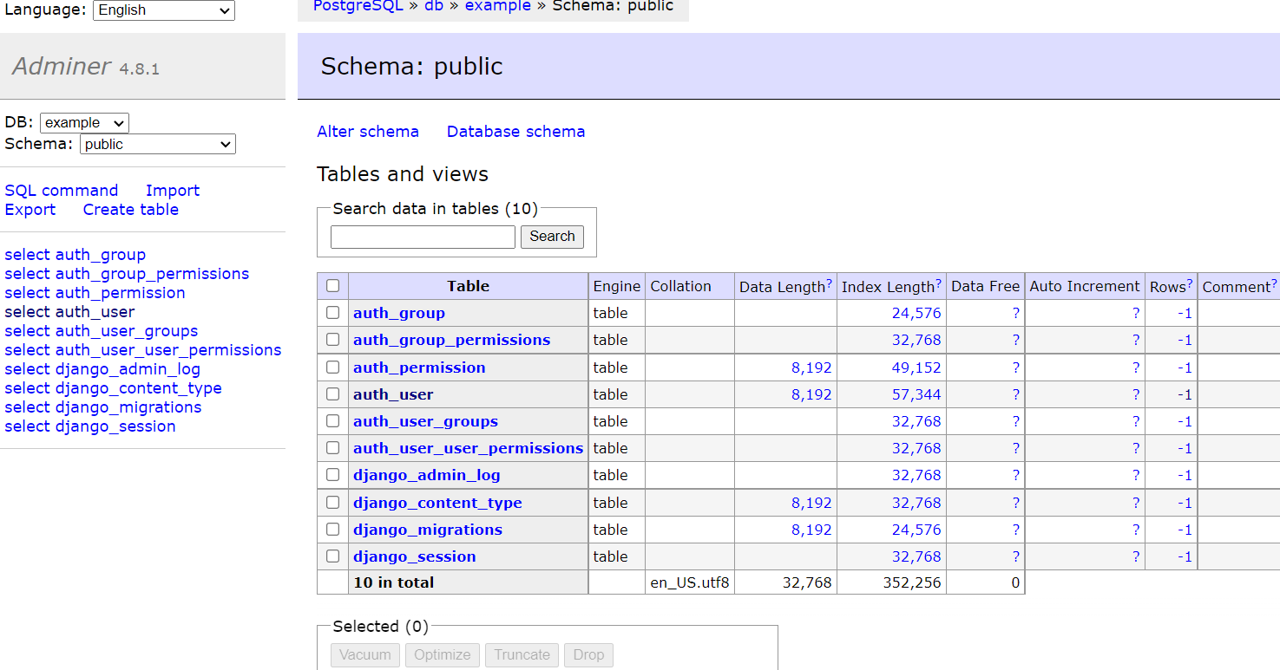Open auth_user_groups table link in list

[426, 421]
